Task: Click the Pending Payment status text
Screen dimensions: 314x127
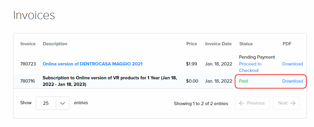Action: [x=257, y=57]
